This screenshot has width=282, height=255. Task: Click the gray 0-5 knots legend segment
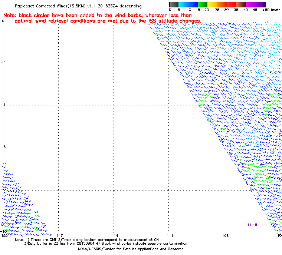(174, 4)
